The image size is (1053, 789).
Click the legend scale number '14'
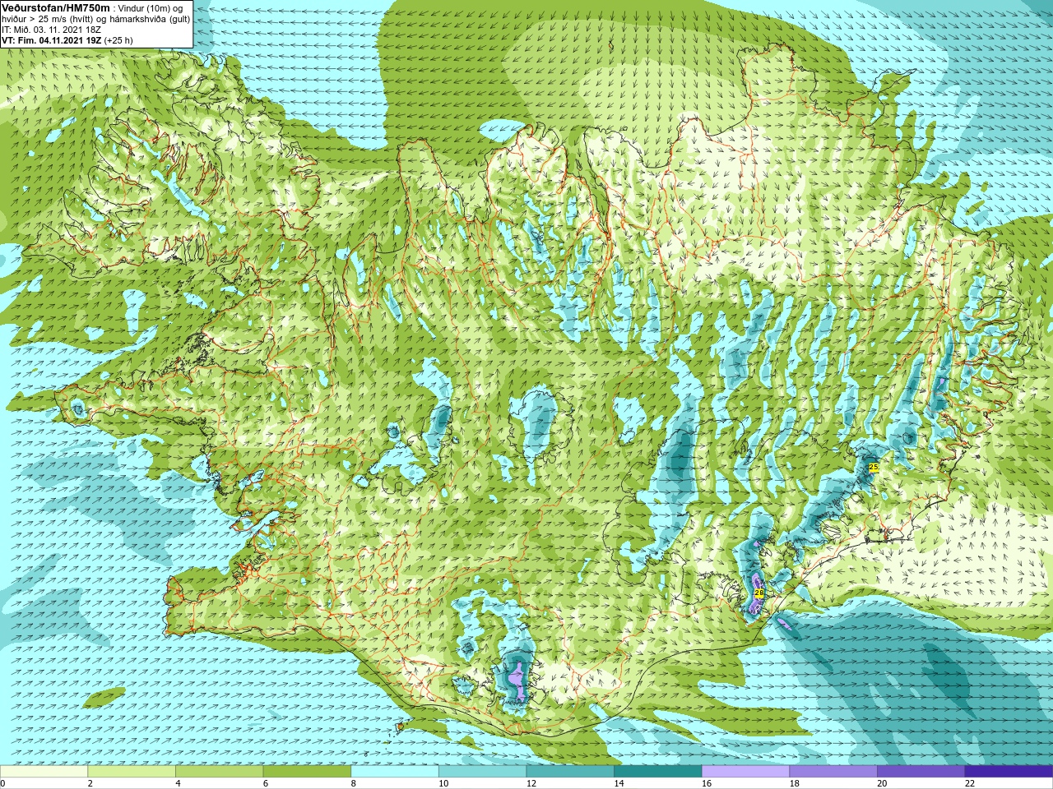(619, 783)
